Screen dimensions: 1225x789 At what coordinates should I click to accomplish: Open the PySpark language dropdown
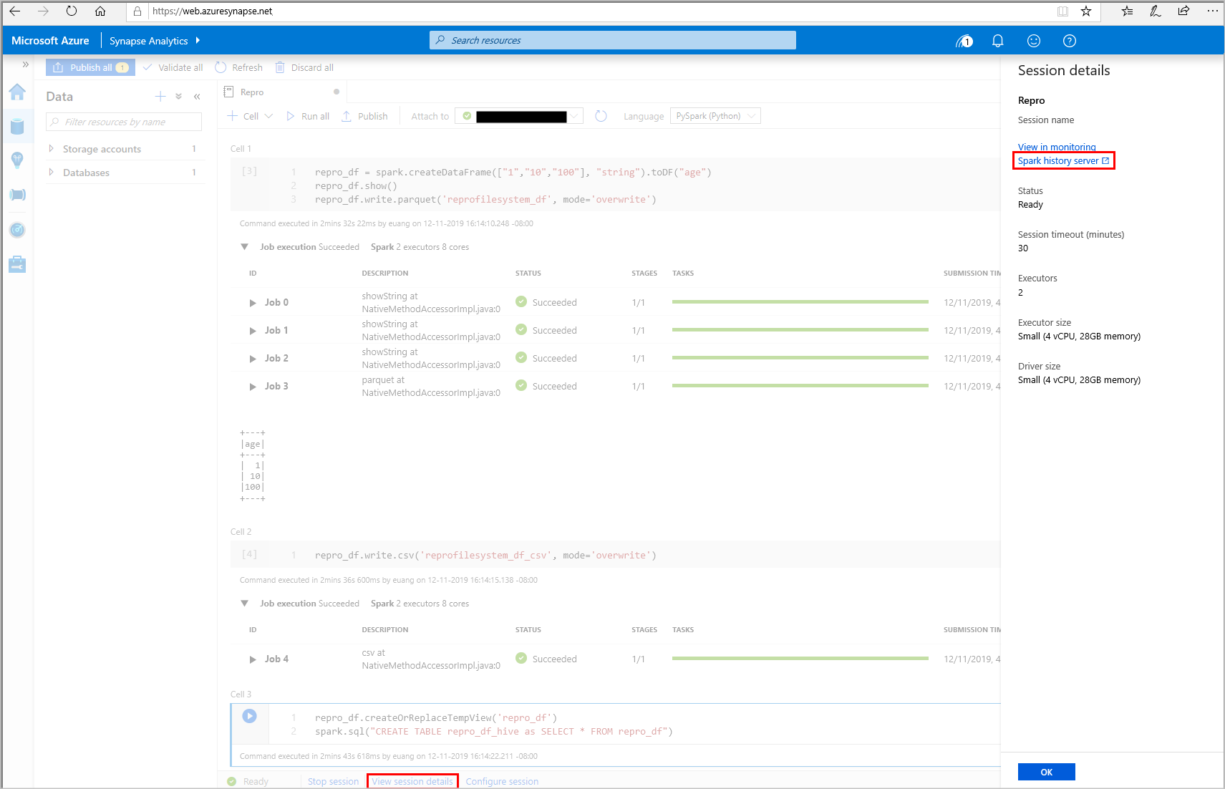(x=715, y=116)
